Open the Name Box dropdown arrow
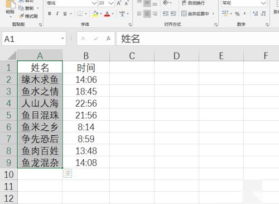Viewport: 279px width, 204px height. pyautogui.click(x=62, y=39)
